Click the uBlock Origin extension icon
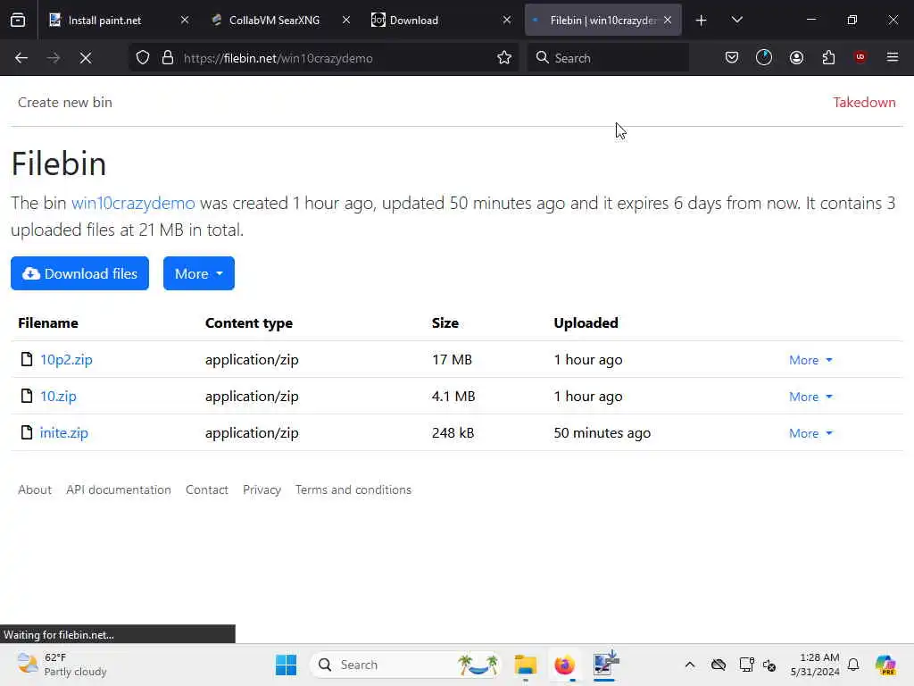Viewport: 914px width, 686px height. 860,57
